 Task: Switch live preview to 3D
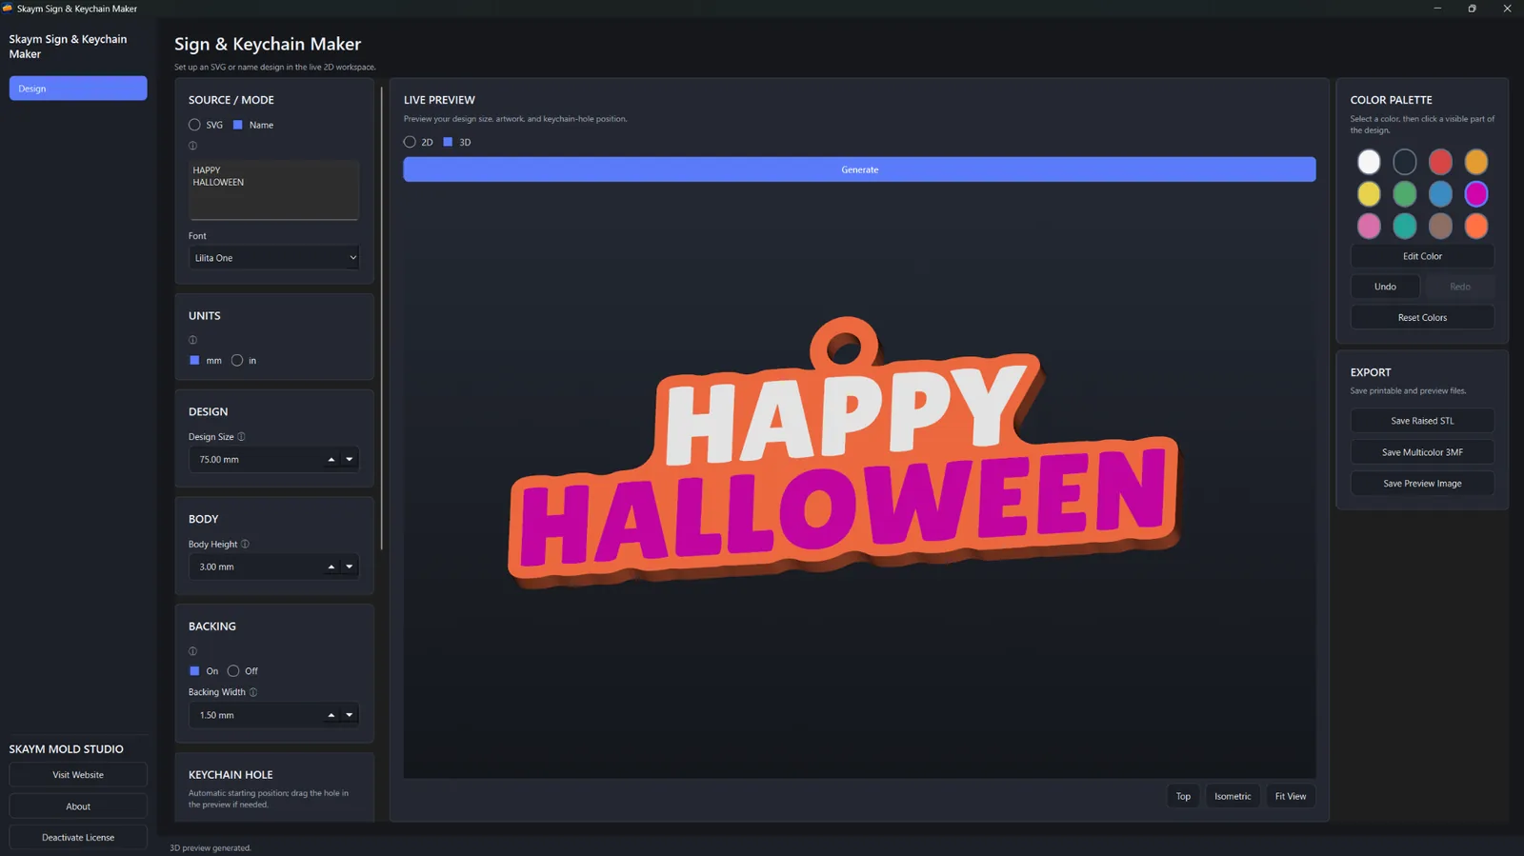(x=448, y=142)
